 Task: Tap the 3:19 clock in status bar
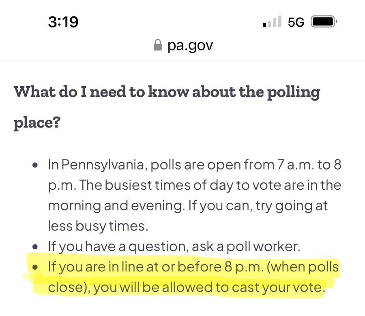click(63, 22)
